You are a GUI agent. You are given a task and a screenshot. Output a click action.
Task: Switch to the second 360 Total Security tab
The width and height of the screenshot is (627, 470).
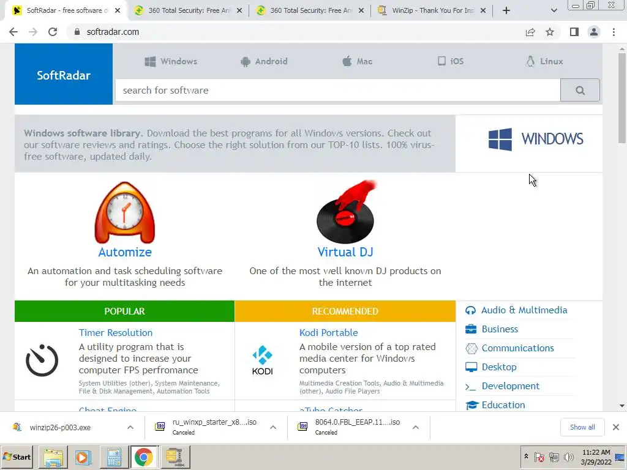click(310, 10)
